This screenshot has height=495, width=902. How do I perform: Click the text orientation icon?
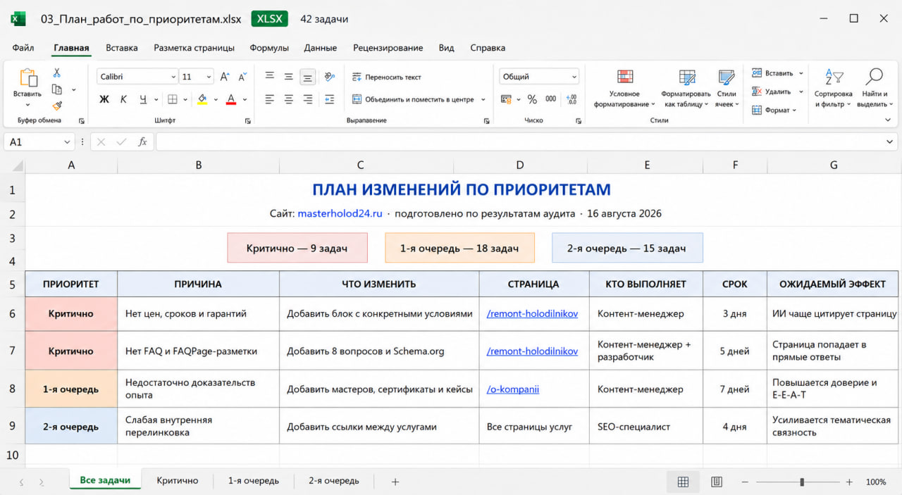point(329,77)
